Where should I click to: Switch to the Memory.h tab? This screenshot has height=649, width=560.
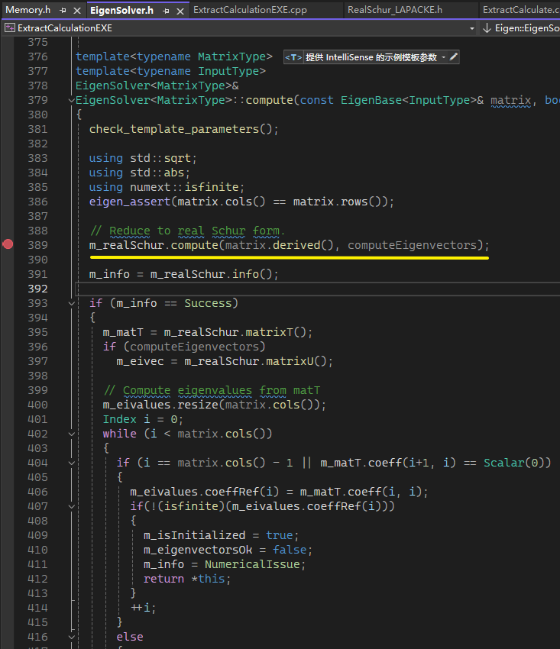point(28,9)
